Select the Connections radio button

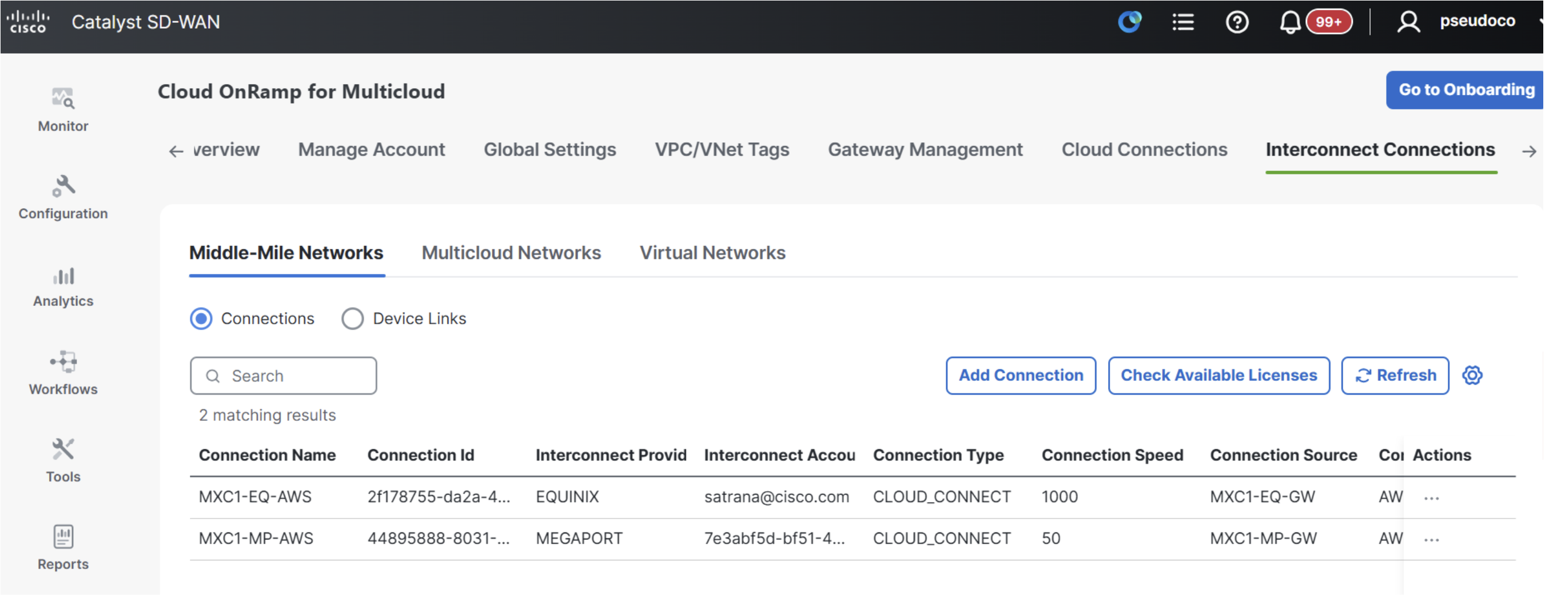click(201, 319)
